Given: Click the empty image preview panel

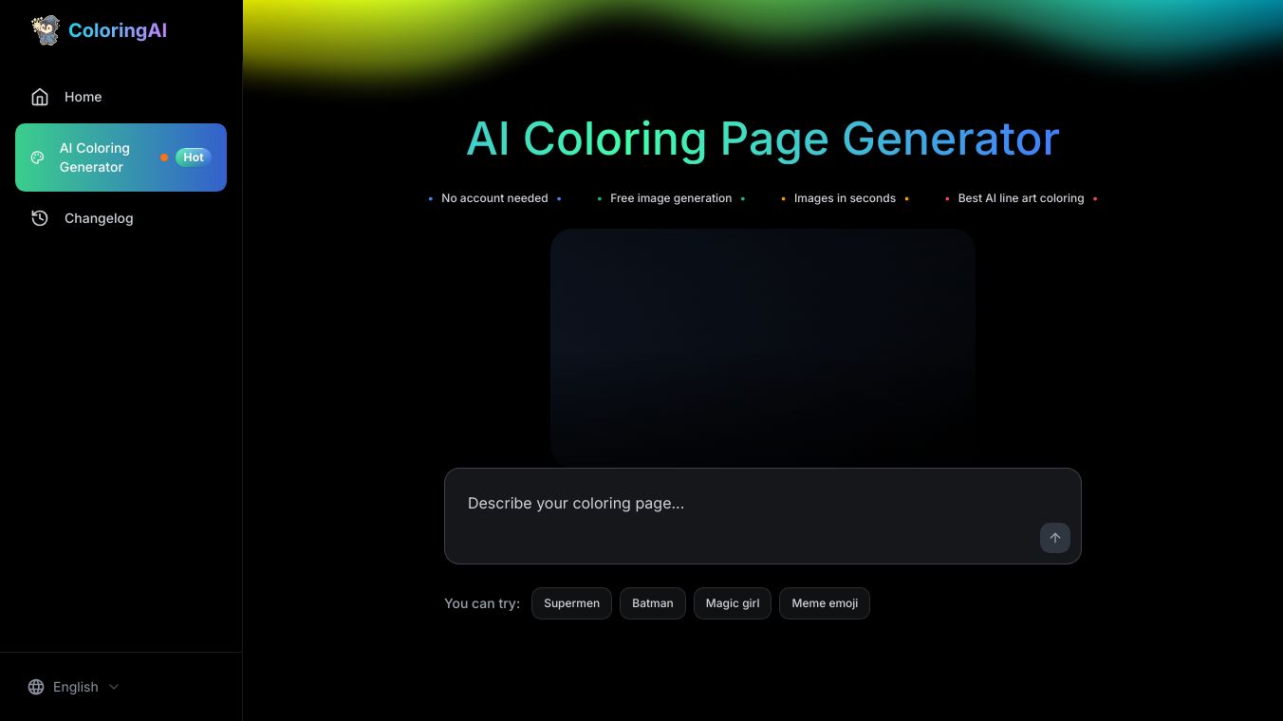Looking at the screenshot, I should [x=763, y=347].
